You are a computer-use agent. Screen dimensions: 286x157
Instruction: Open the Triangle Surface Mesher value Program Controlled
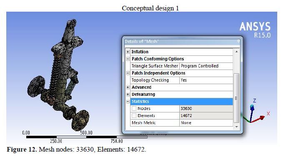[206, 66]
